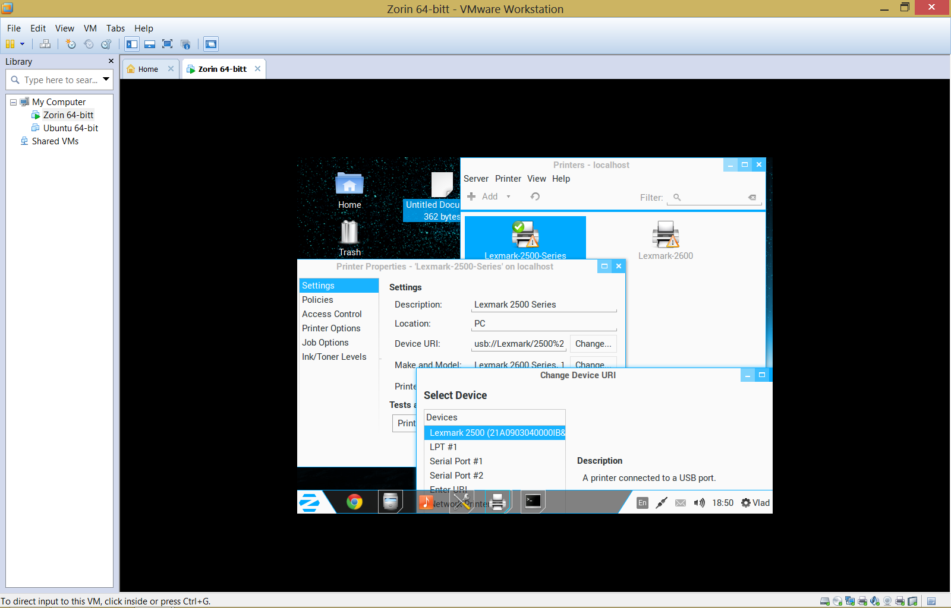Viewport: 951px width, 608px height.
Task: Toggle the library sidebar view button
Action: coord(132,44)
